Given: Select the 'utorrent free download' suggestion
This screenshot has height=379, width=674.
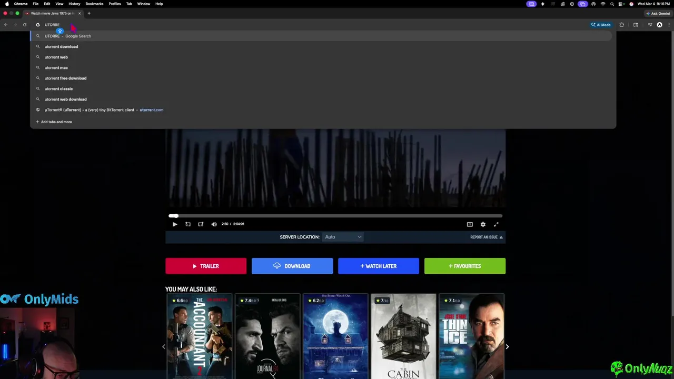Looking at the screenshot, I should coord(322,78).
